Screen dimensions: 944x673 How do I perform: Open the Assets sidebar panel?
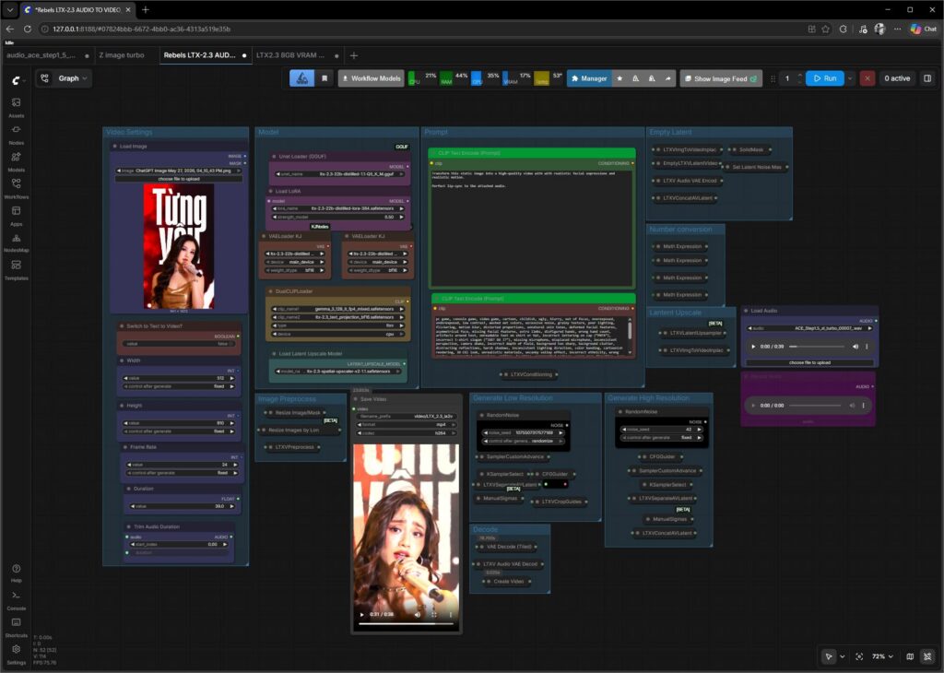tap(17, 107)
